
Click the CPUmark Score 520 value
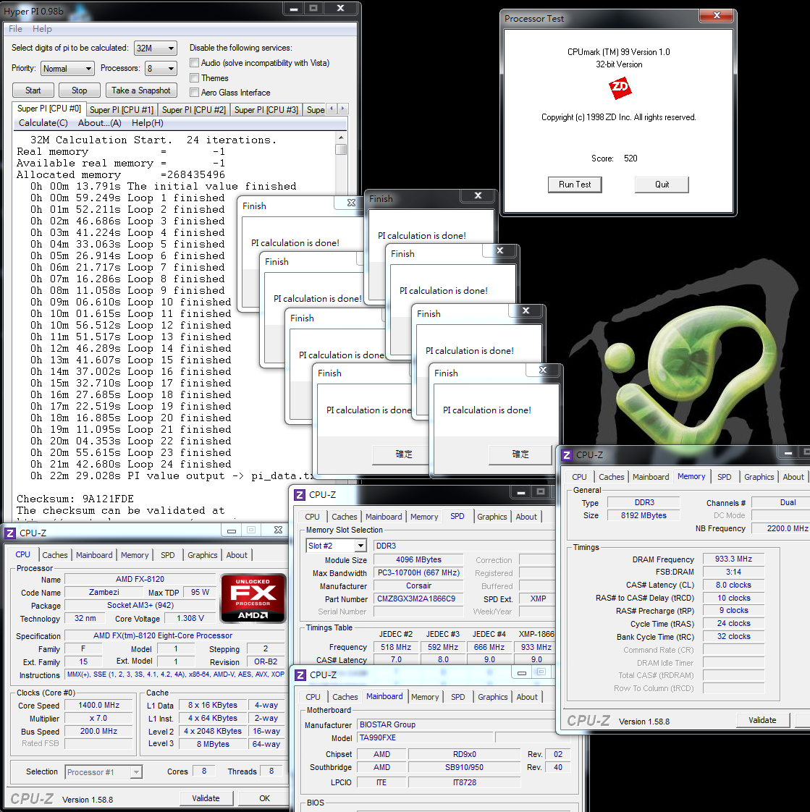pos(630,158)
